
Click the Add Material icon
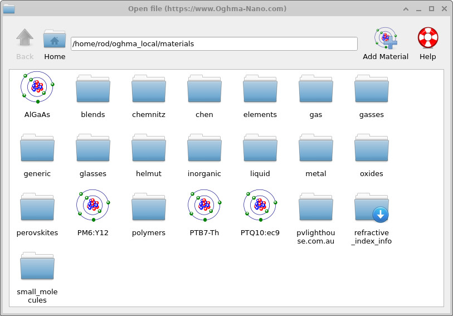tap(385, 39)
